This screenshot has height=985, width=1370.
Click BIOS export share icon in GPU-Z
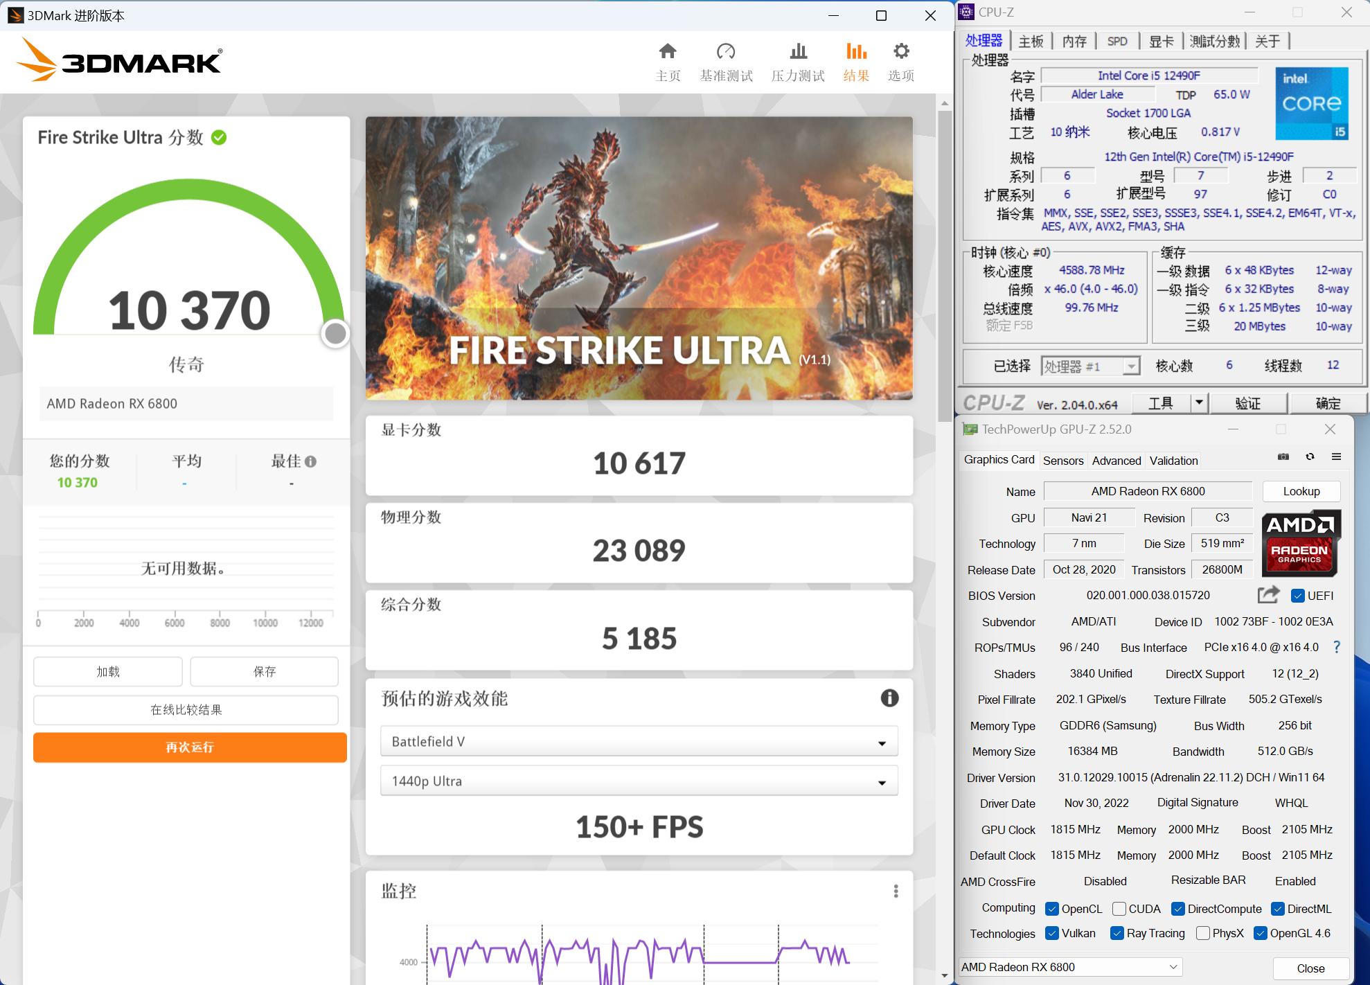tap(1268, 595)
